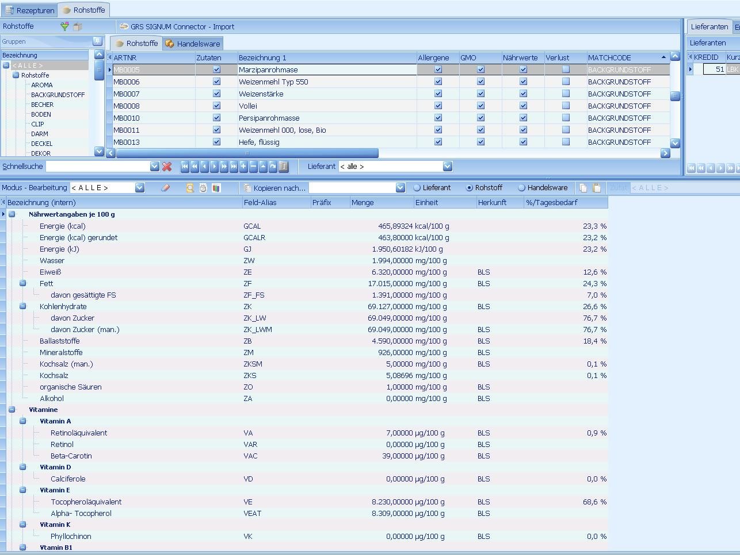
Task: Select the Lieferant radio button
Action: tap(417, 188)
